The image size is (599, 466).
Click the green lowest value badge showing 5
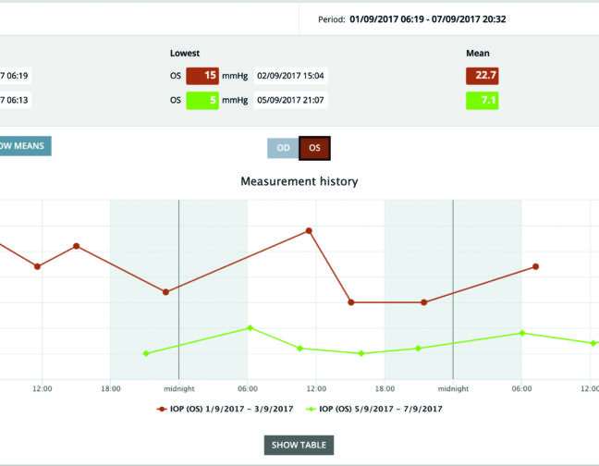(x=202, y=100)
